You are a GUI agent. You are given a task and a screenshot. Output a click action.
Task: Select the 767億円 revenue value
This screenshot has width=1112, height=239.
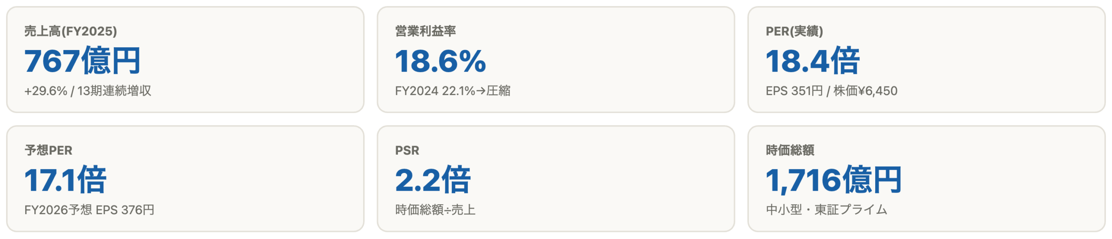pyautogui.click(x=83, y=61)
